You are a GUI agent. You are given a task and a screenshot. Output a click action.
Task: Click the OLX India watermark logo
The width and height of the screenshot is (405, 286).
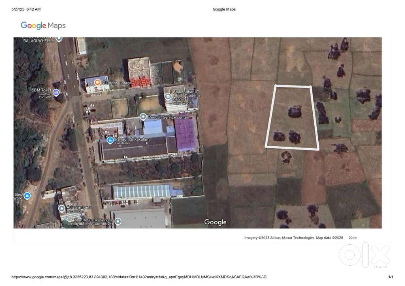(x=364, y=255)
